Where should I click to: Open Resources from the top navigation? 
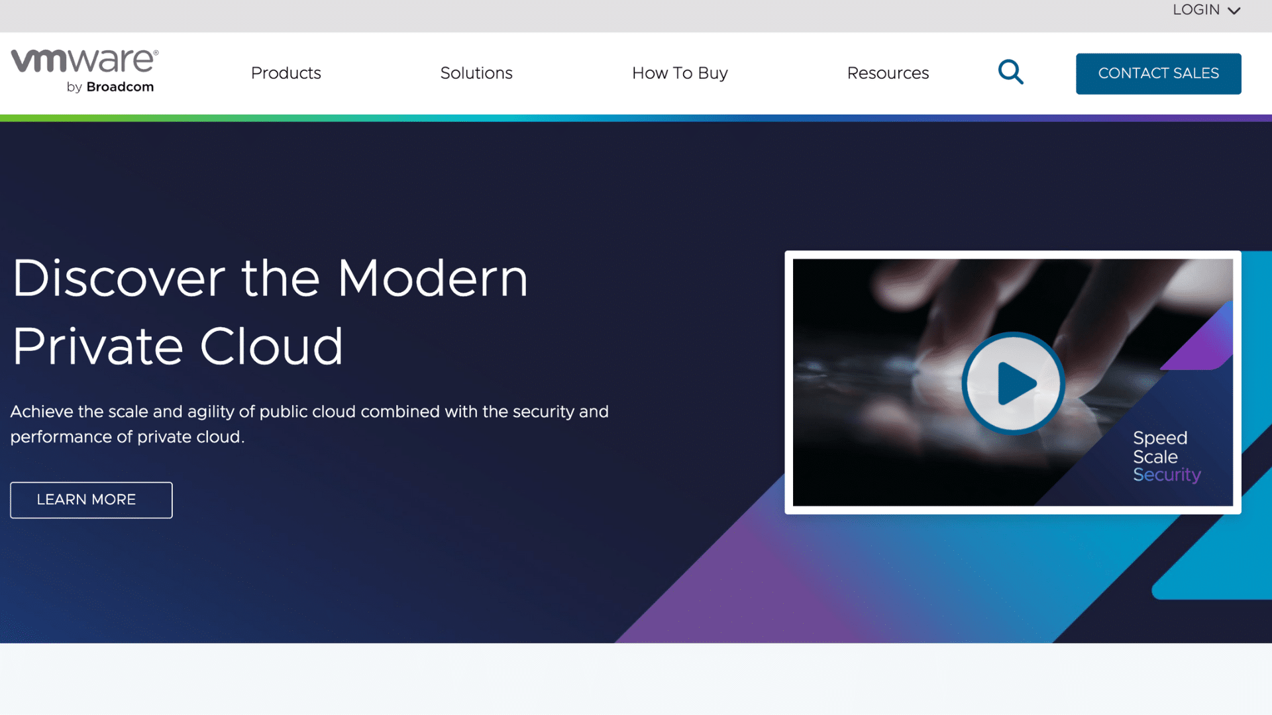(x=888, y=73)
